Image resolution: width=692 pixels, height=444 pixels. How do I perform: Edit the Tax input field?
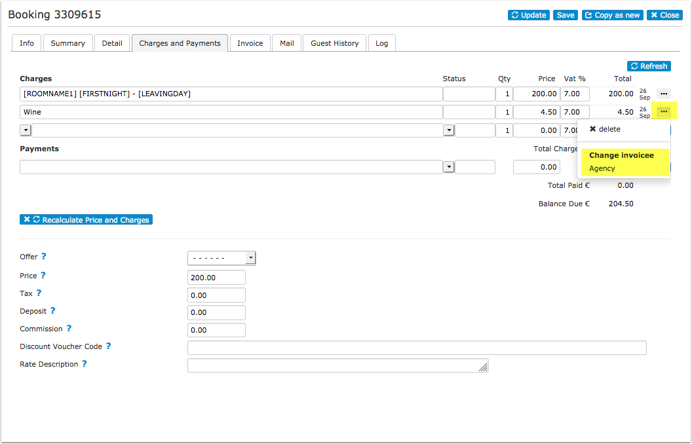pos(216,295)
